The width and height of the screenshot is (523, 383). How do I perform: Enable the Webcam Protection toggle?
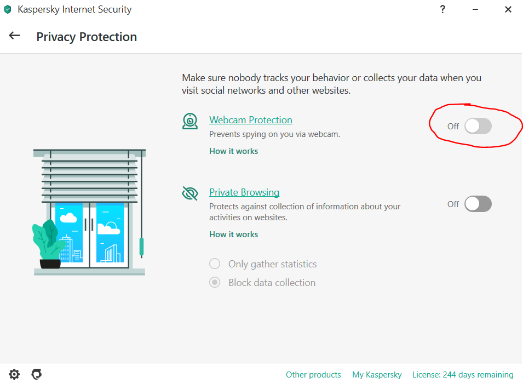tap(478, 126)
